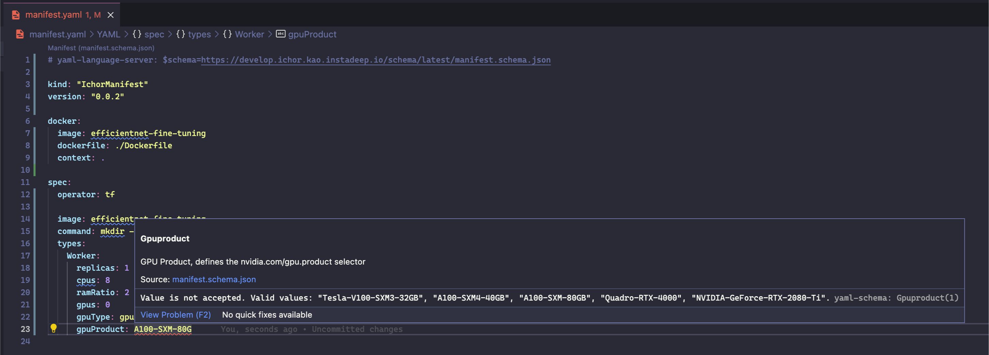
Task: Click the replicas key on line 18
Action: pyautogui.click(x=96, y=268)
